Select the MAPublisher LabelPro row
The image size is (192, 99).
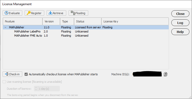86,31
